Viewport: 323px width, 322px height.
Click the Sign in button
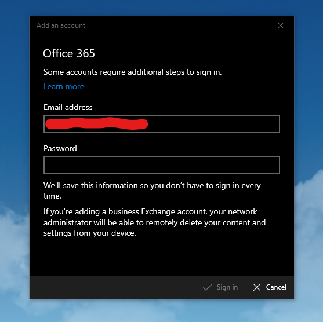(220, 287)
